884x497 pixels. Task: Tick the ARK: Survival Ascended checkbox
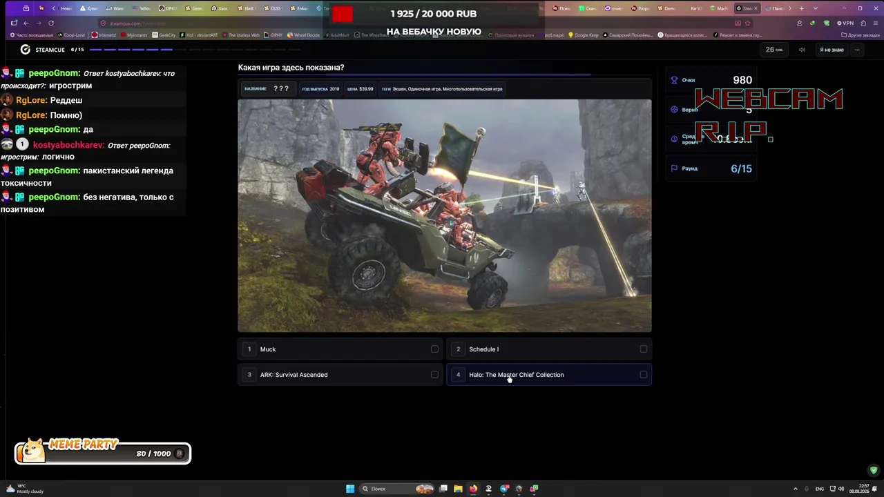point(434,375)
